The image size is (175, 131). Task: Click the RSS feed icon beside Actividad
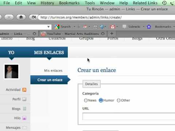(x=24, y=90)
